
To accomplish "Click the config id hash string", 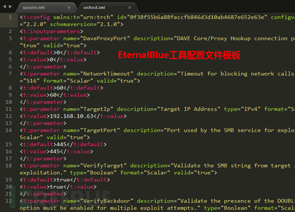I will [x=197, y=17].
